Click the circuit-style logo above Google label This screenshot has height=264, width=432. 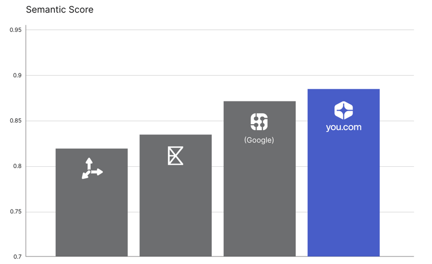(x=259, y=121)
